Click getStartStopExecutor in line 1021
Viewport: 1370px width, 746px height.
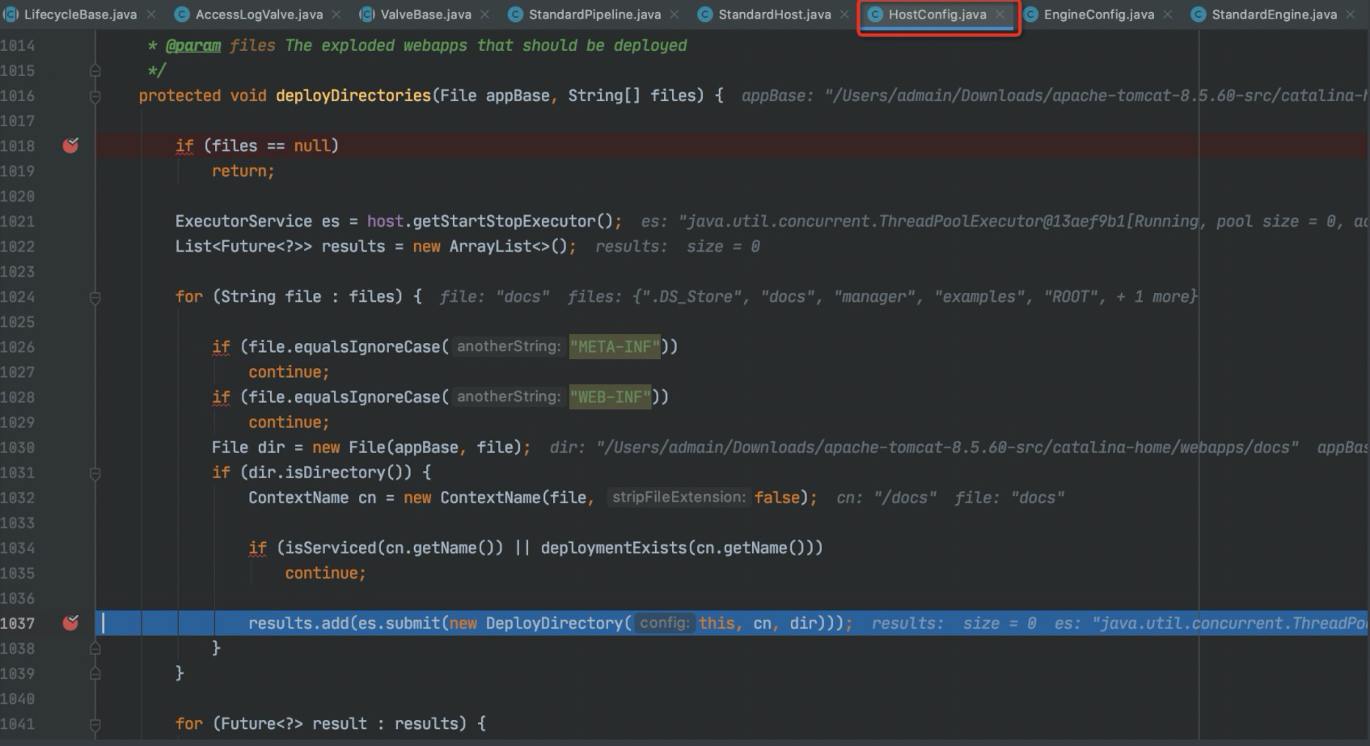[x=504, y=221]
